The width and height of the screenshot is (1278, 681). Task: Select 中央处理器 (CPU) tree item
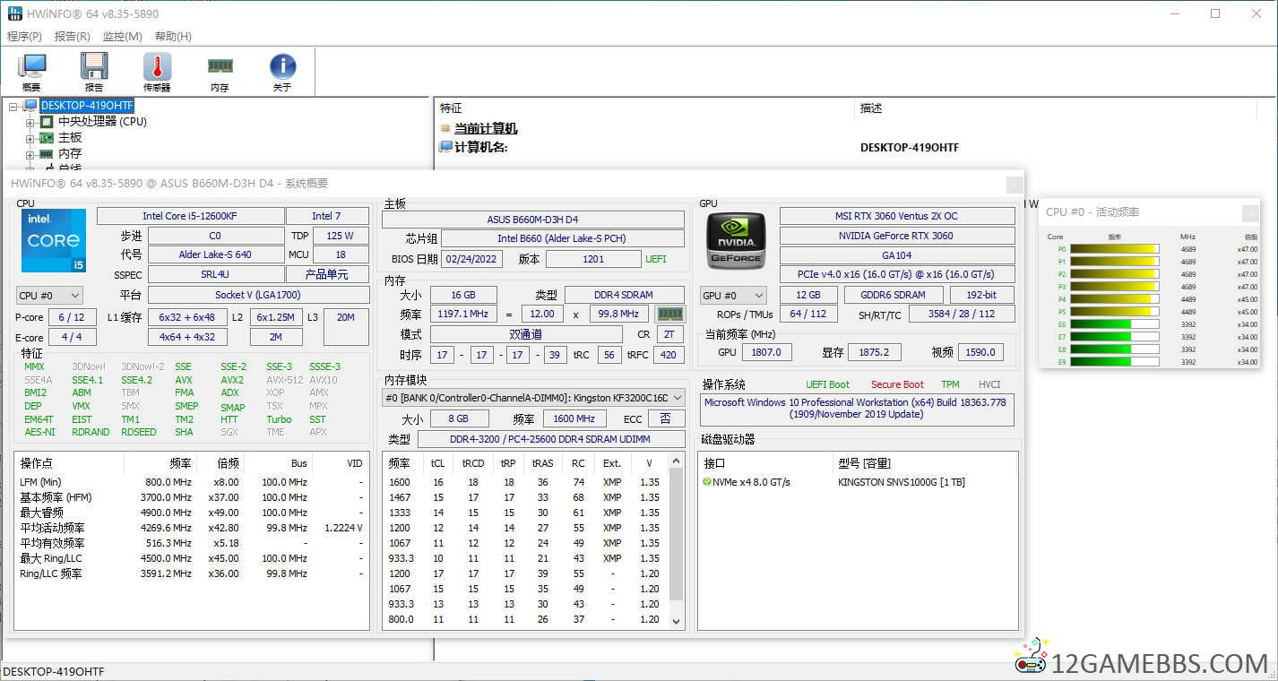point(102,122)
